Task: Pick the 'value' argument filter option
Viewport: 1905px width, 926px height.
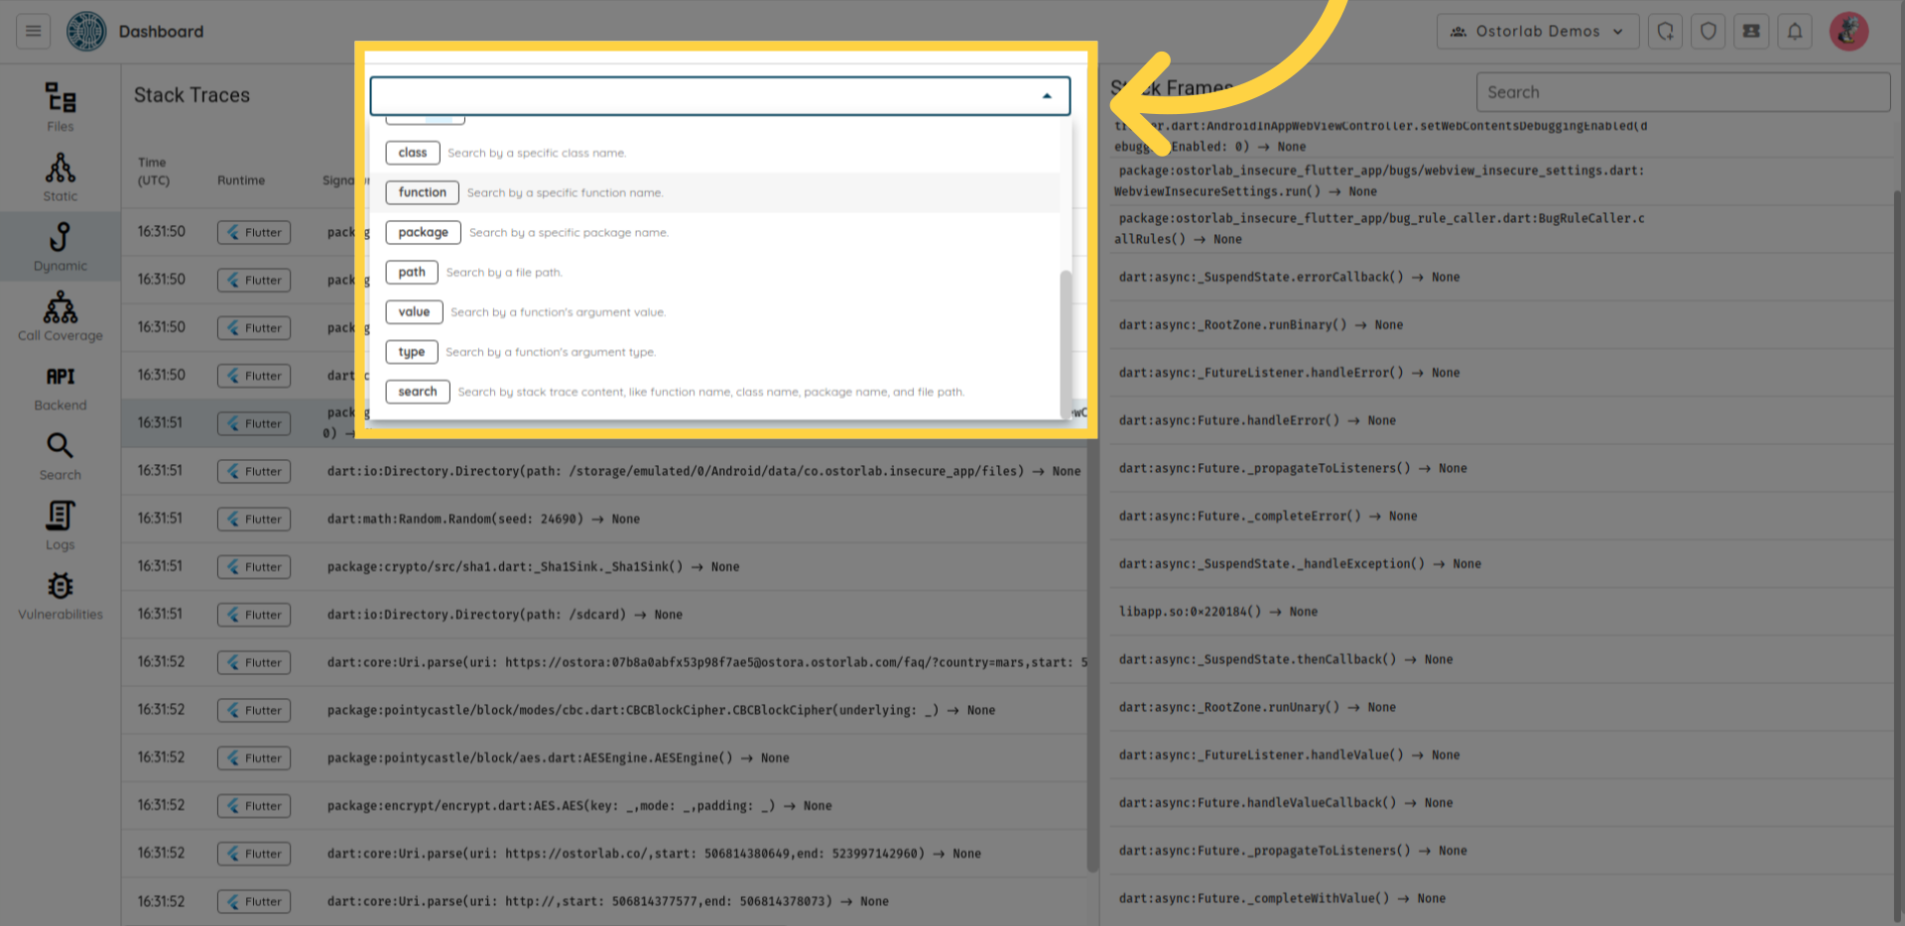Action: click(x=414, y=312)
